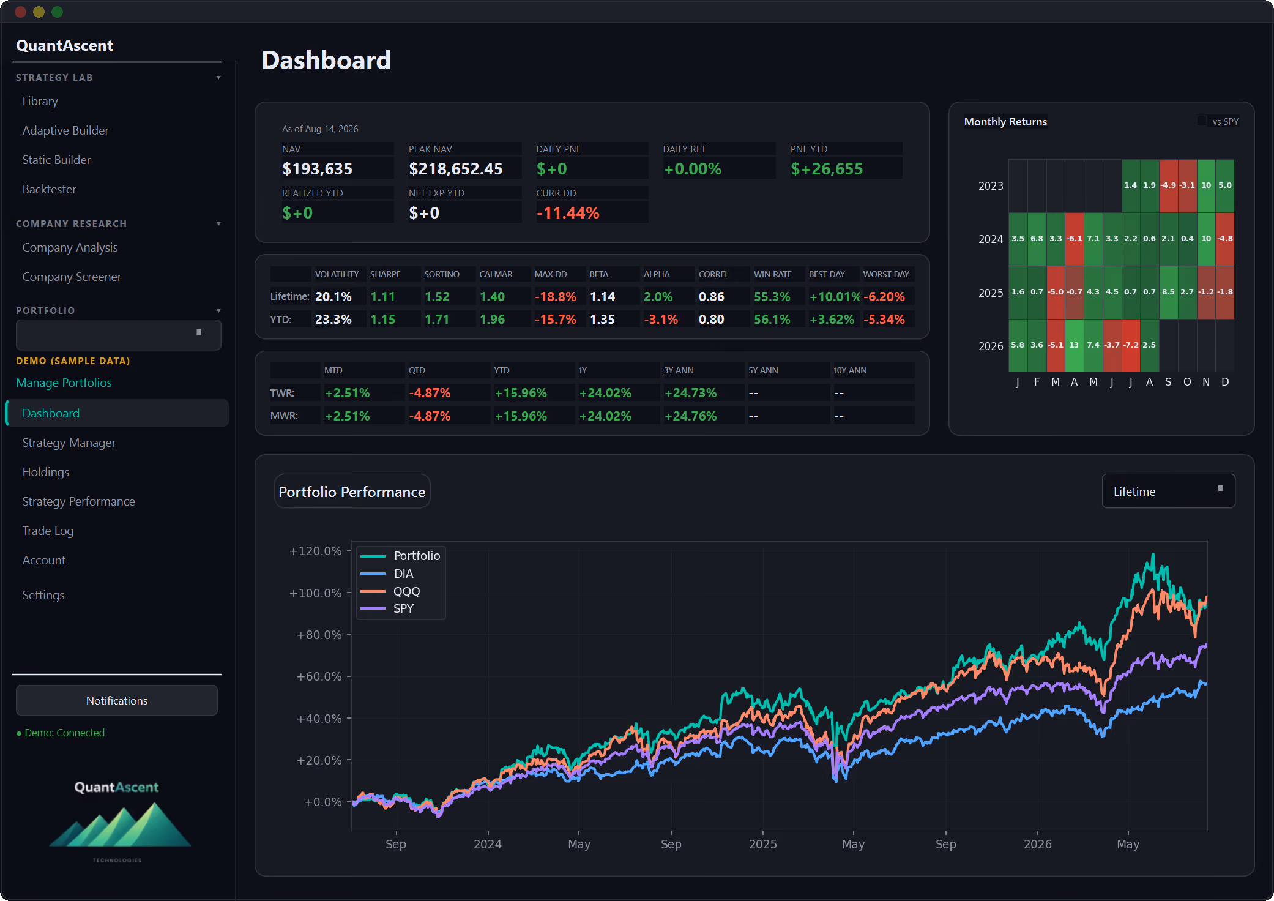The image size is (1274, 901).
Task: Navigate to Company Analysis
Action: [70, 247]
